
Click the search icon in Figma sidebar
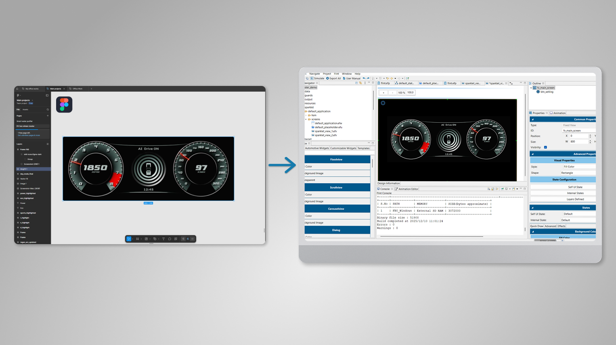[x=48, y=109]
